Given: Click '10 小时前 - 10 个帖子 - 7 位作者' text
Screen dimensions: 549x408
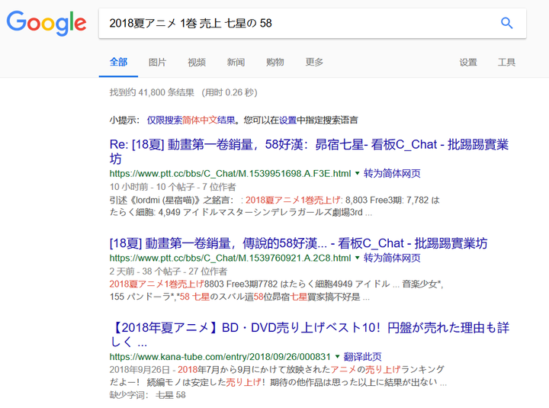Looking at the screenshot, I should (172, 187).
